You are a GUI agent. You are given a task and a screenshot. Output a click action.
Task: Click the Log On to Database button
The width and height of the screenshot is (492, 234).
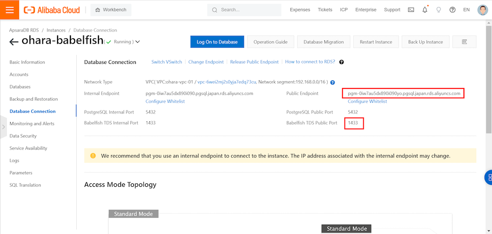click(217, 42)
